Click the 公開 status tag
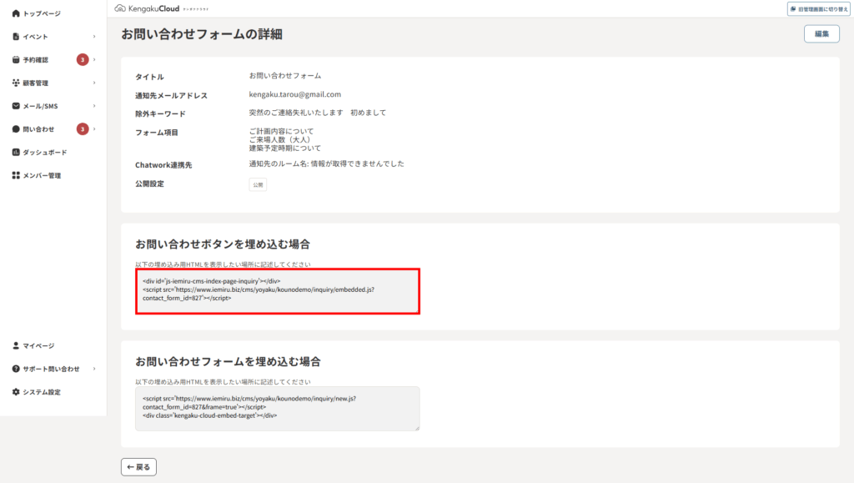Viewport: 854px width, 483px height. coord(259,184)
